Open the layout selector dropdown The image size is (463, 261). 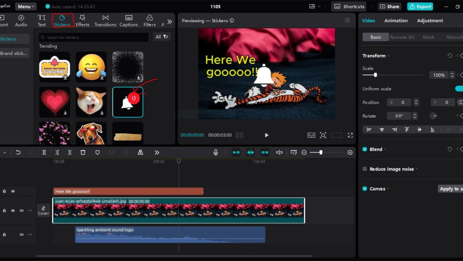click(x=315, y=6)
